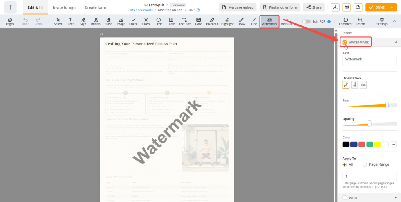Insert an Image with the Image tool
401x202 pixels.
pyautogui.click(x=121, y=21)
